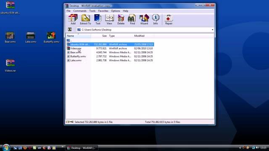Open the Windows Start orb
This screenshot has height=151, width=269.
6,148
